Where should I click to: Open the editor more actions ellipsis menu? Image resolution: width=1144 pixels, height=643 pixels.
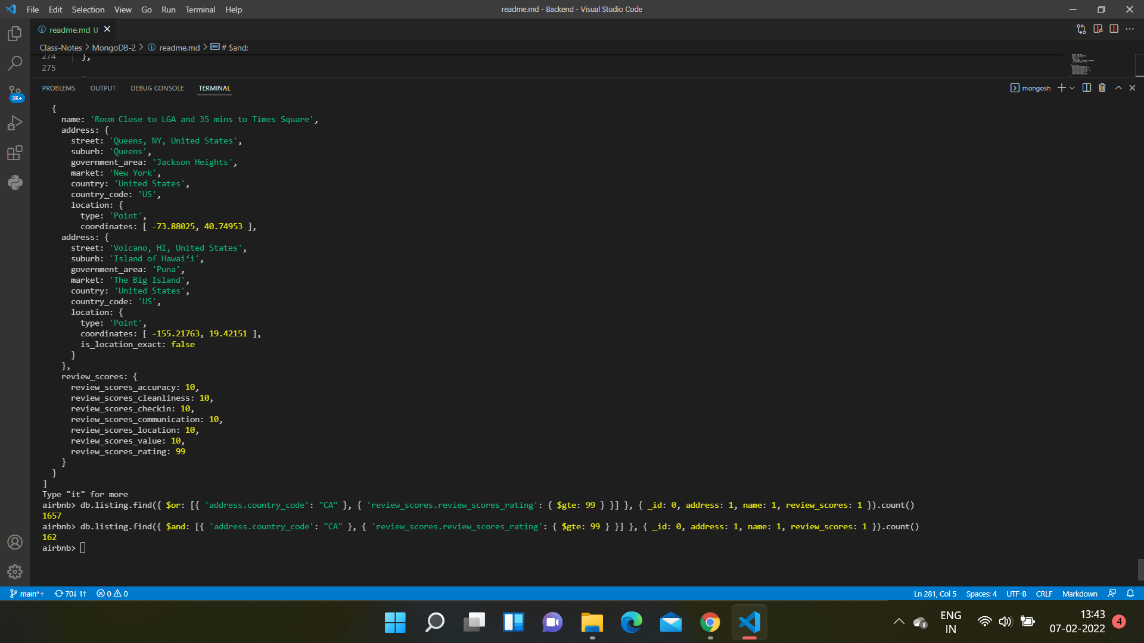click(1131, 29)
